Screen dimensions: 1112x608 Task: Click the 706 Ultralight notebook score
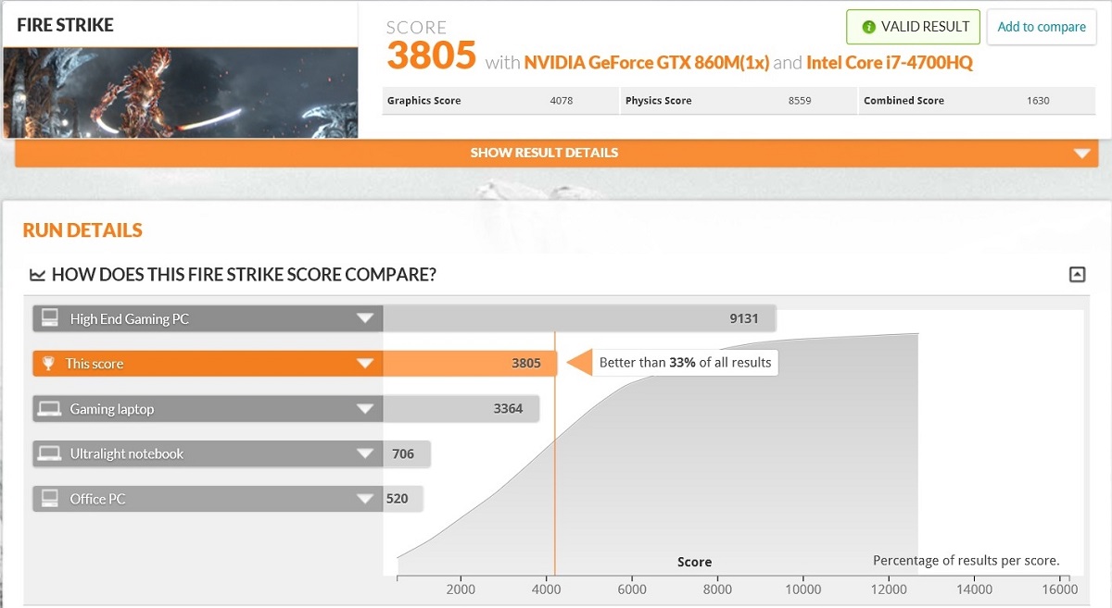403,453
